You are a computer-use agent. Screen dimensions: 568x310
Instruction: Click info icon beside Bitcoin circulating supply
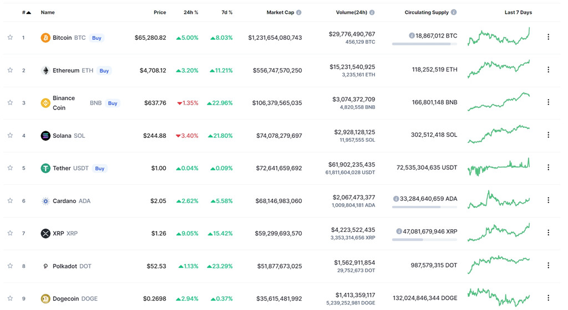pos(412,35)
